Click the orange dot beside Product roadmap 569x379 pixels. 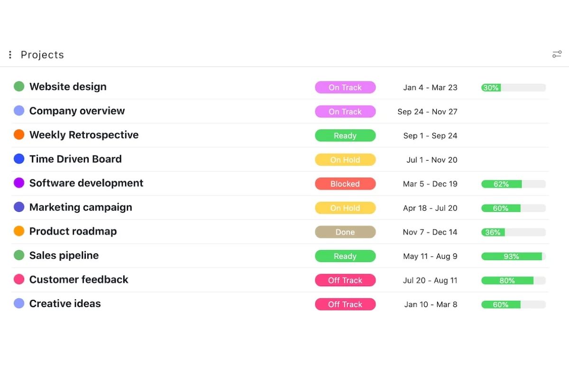(x=19, y=231)
